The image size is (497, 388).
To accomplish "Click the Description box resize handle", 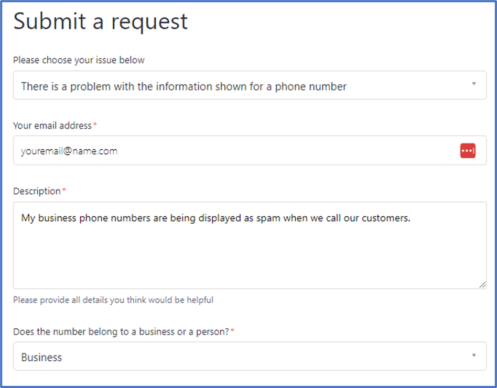I will click(482, 285).
